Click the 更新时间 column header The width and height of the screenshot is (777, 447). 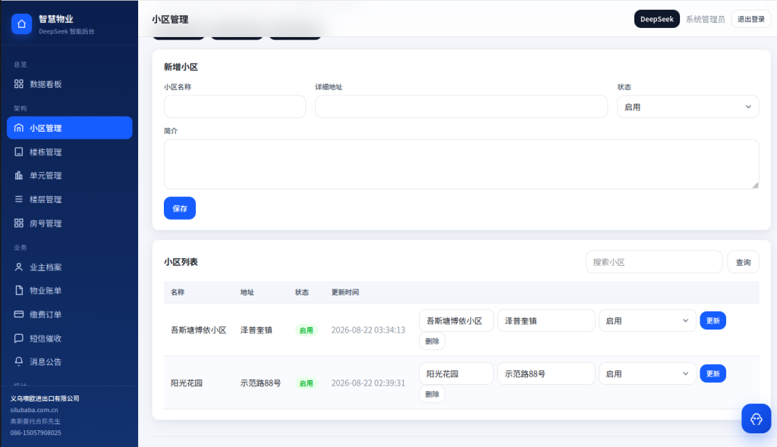(345, 292)
